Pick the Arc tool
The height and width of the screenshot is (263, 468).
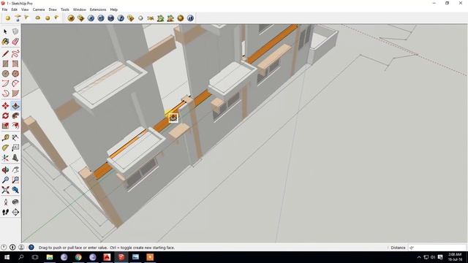click(5, 83)
